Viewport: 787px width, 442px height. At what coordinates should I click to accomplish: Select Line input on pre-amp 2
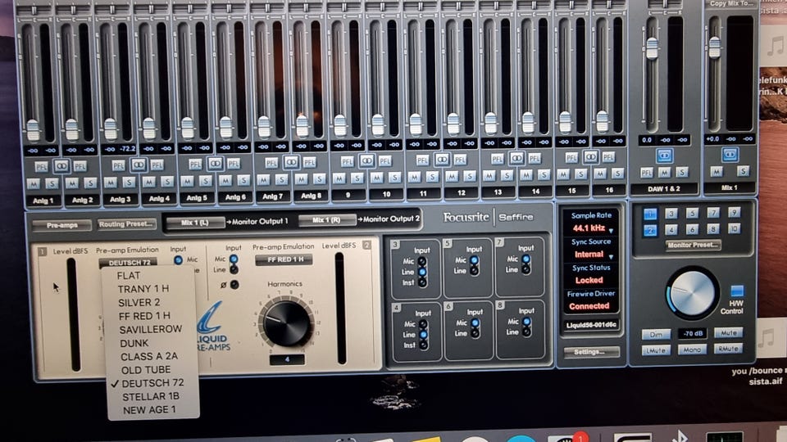pos(234,269)
